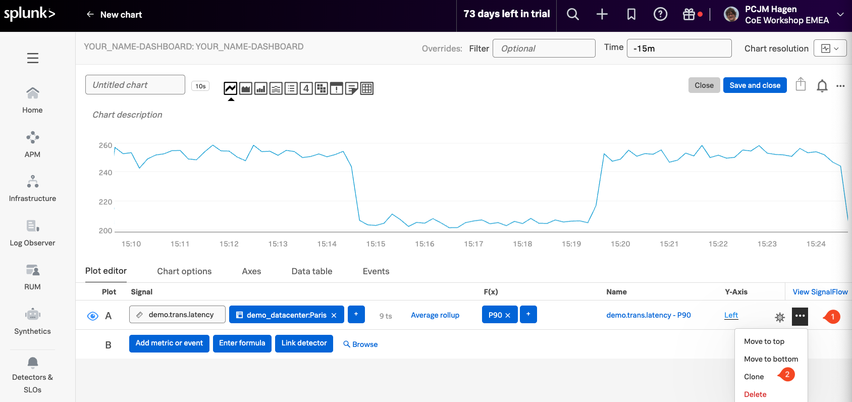852x402 pixels.
Task: Switch to the Heatmap chart type
Action: [322, 89]
